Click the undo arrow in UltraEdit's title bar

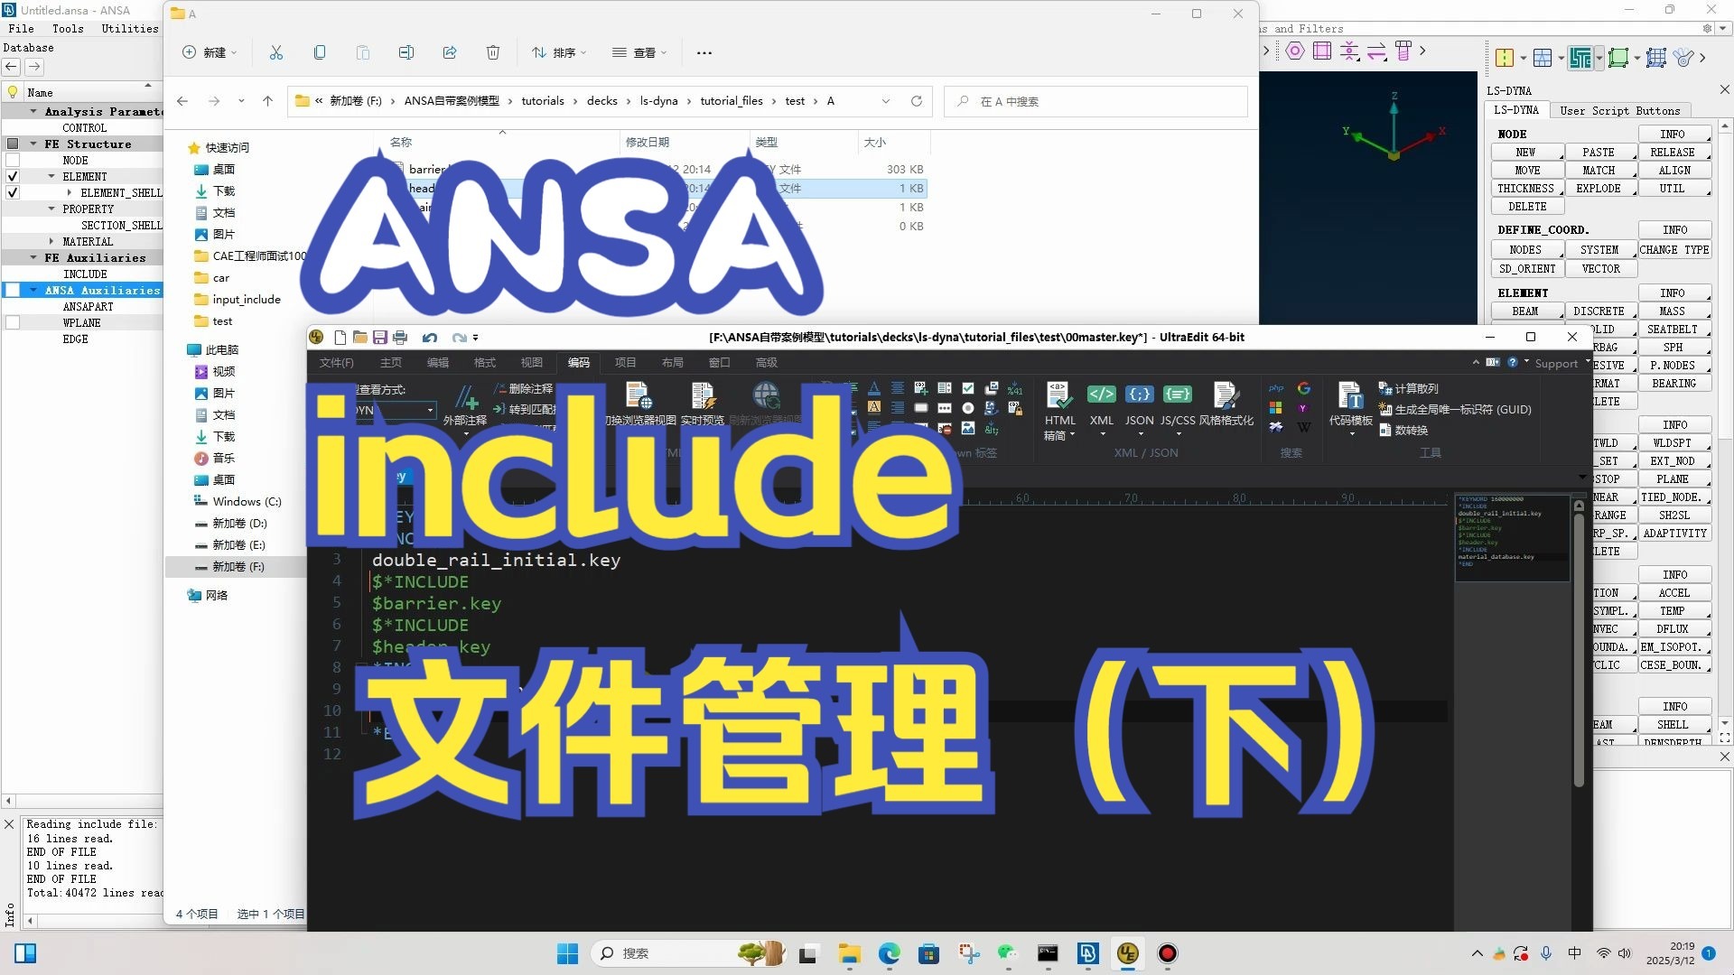[x=430, y=338]
